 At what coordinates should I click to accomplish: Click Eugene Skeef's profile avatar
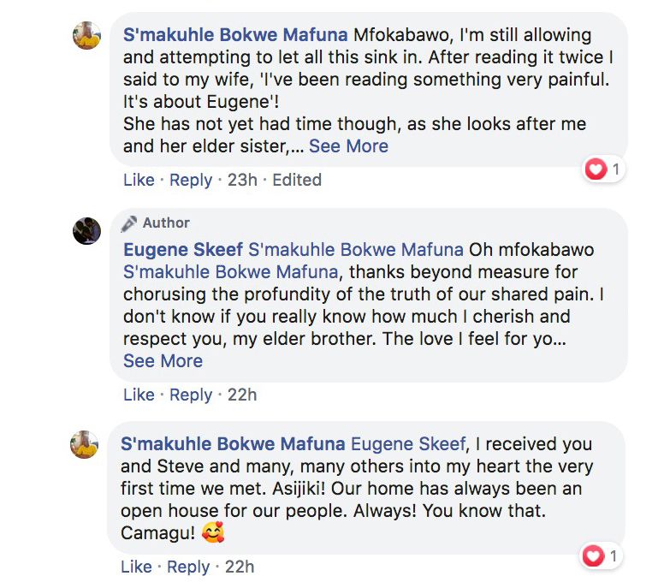87,231
